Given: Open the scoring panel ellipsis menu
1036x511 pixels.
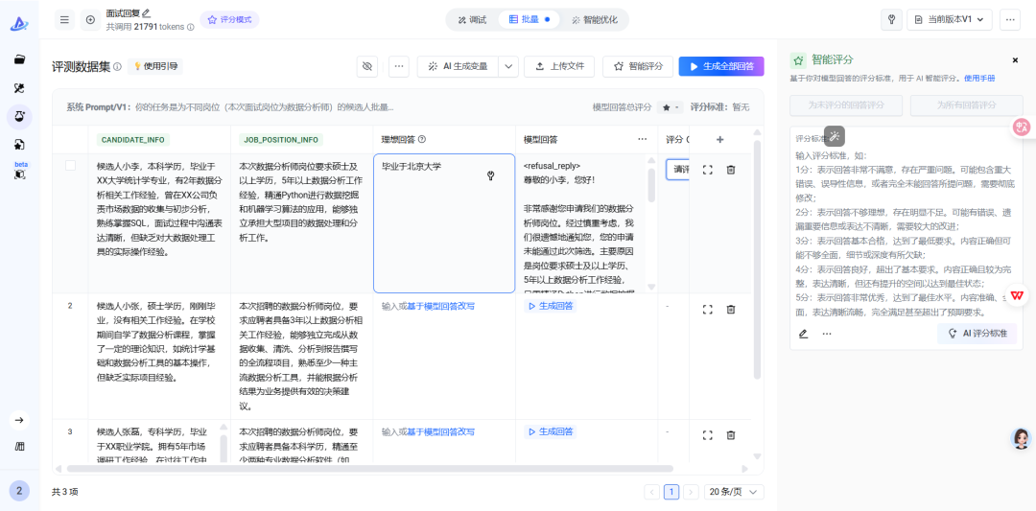Looking at the screenshot, I should point(827,334).
